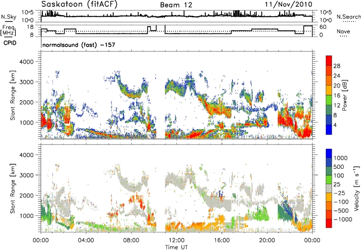Screen dimensions: 361x250
Task: Click the 'Saskatoon (fitACF)' title text
Action: click(79, 5)
